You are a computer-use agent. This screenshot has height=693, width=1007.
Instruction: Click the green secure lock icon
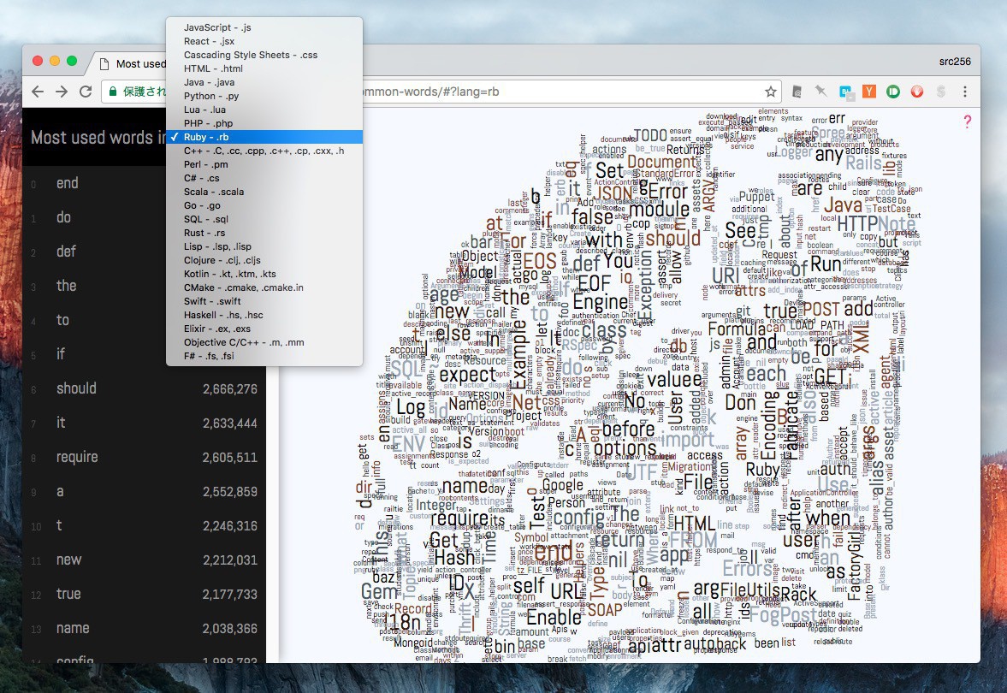(x=111, y=92)
